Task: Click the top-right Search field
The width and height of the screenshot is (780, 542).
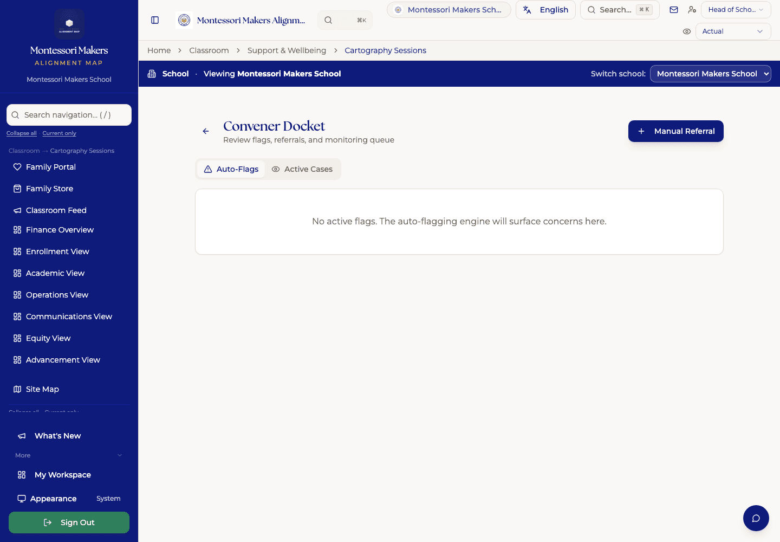Action: [620, 10]
